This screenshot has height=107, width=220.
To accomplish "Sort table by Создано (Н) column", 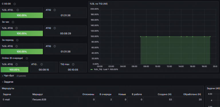I will coord(165,94).
